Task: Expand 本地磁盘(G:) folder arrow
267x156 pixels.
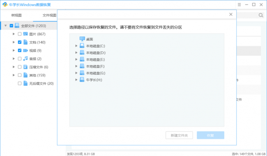Action: 76,73
